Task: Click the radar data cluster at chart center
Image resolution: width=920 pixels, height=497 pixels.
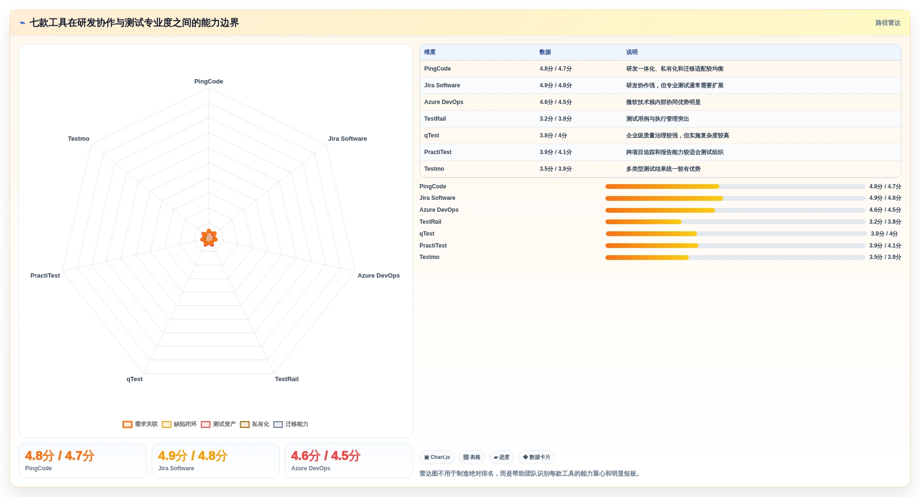Action: 209,238
